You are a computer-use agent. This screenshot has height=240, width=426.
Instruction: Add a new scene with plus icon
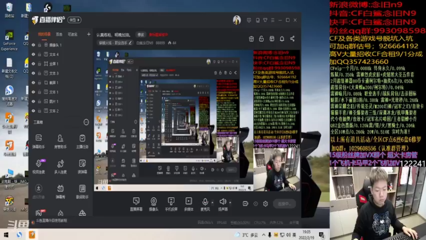pos(88,34)
